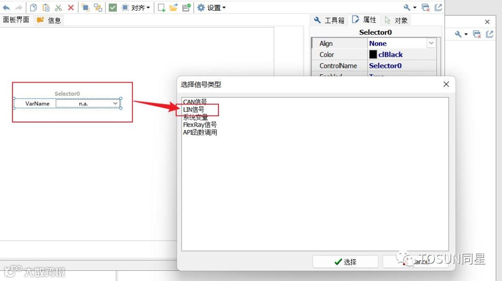Cut the selected control with scissors icon
Viewport: 502px width, 281px height.
click(x=58, y=8)
